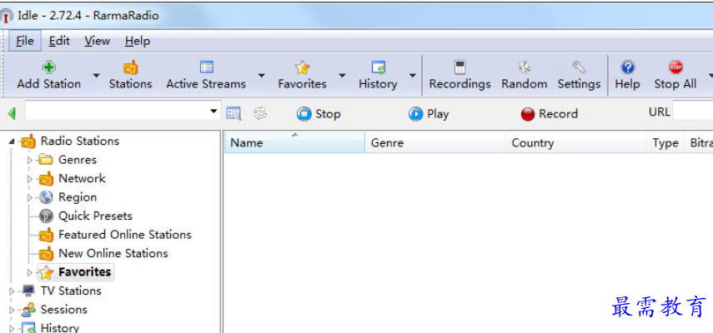
Task: Open Settings wrench icon in toolbar
Action: [x=579, y=67]
